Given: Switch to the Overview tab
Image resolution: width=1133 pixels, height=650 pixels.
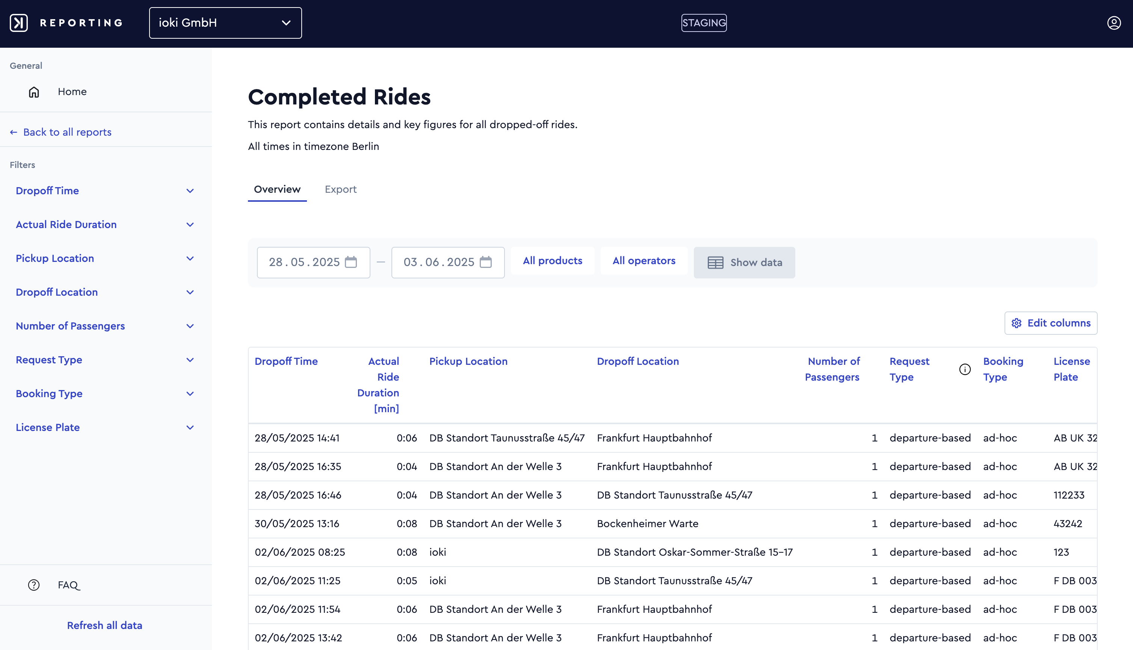Looking at the screenshot, I should [x=277, y=189].
